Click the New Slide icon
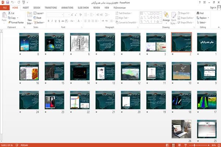 tap(29, 15)
